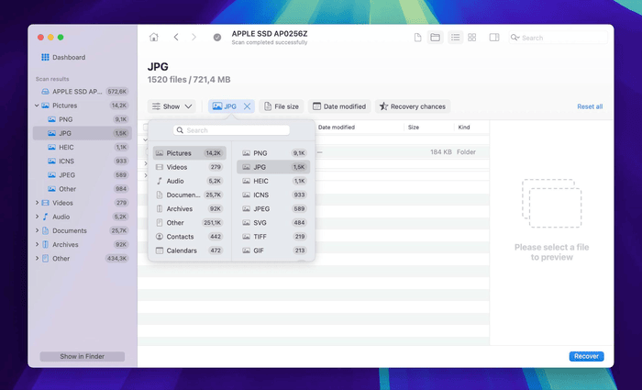Pick JPEG in the popup format list
The height and width of the screenshot is (390, 642).
pyautogui.click(x=273, y=209)
